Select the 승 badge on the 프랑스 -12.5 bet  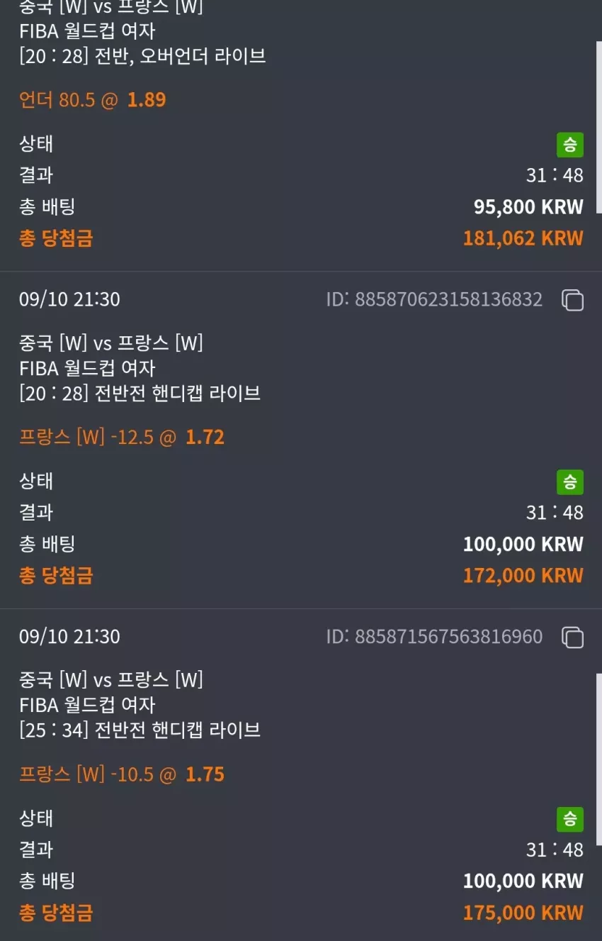[570, 482]
